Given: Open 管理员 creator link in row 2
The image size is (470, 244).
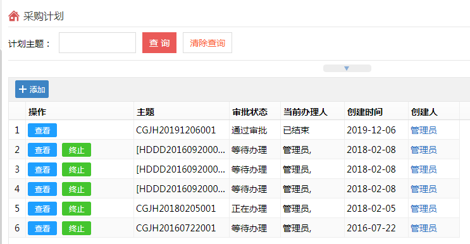Looking at the screenshot, I should click(x=424, y=150).
